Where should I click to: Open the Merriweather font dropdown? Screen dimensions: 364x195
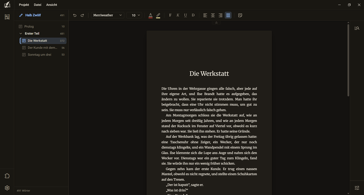pos(108,15)
